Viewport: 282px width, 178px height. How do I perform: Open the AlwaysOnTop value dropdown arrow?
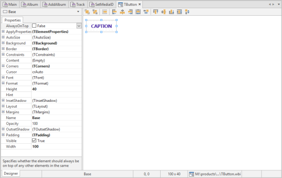[79, 26]
